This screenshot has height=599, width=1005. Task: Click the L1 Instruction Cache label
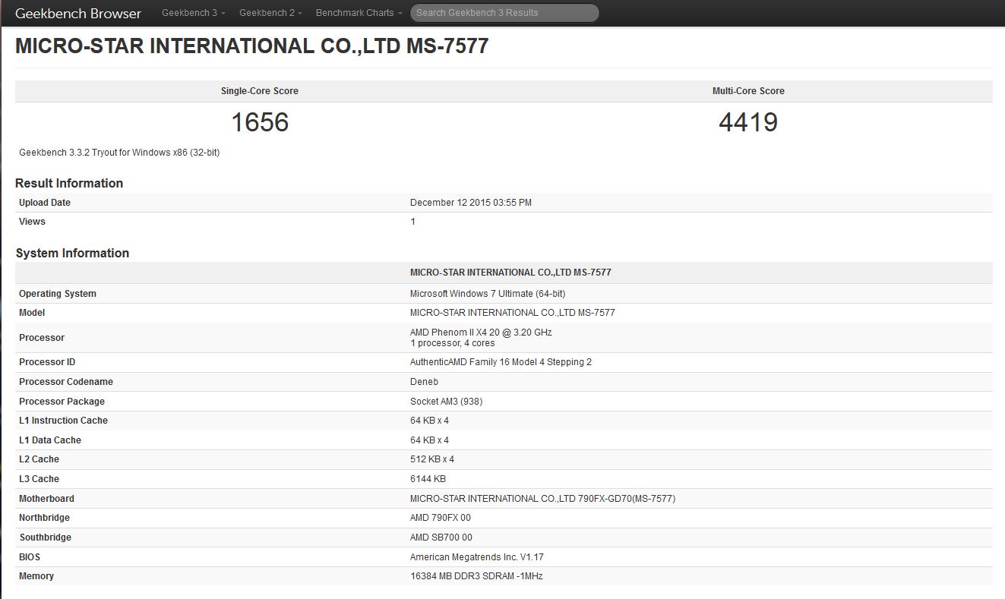63,421
